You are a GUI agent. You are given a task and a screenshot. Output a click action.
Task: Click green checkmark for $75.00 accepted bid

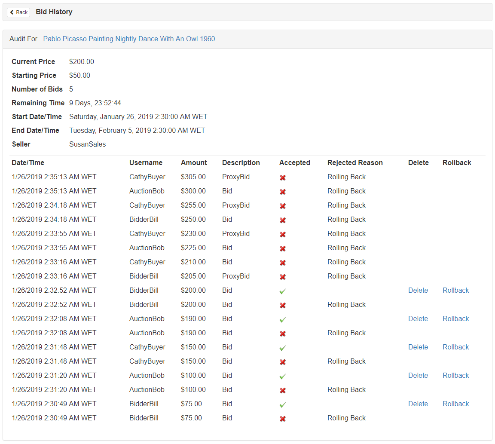coord(283,404)
